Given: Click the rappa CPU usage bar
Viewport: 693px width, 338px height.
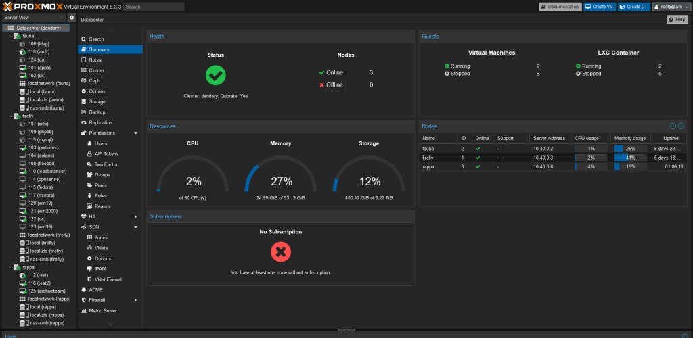Looking at the screenshot, I should tap(591, 166).
